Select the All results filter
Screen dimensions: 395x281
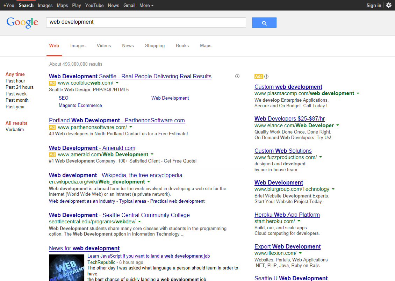point(16,123)
